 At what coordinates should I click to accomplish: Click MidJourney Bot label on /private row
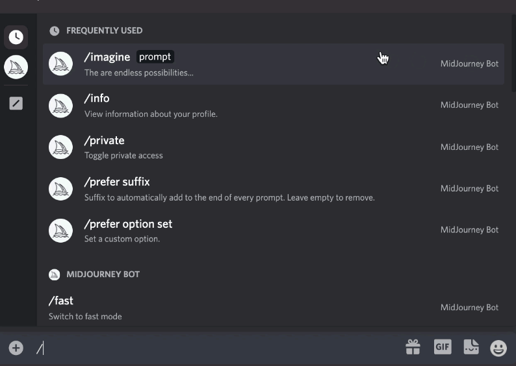469,147
